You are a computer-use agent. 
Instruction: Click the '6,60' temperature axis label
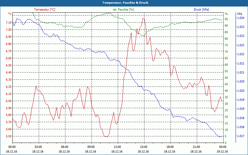pyautogui.click(x=9, y=58)
